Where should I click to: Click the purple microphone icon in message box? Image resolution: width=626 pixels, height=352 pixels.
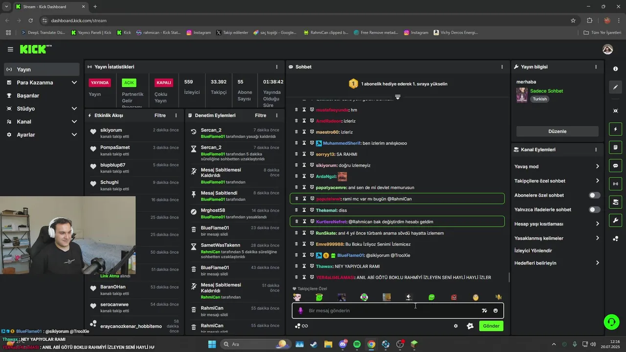pyautogui.click(x=300, y=310)
